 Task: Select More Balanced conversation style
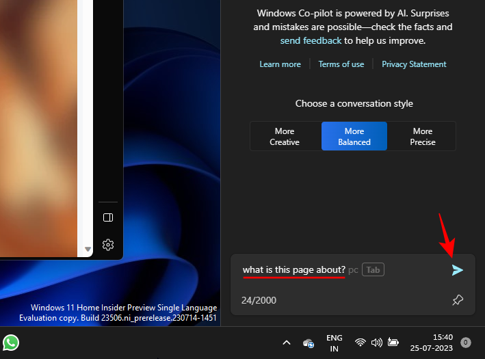[x=354, y=136]
